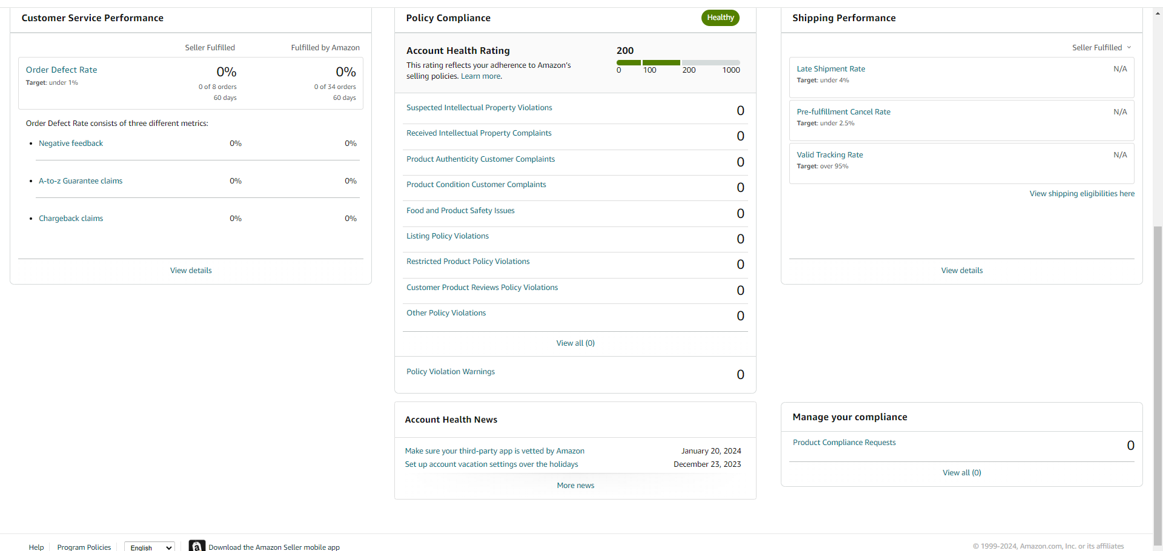
Task: Open Pre-fulfillment Cancel Rate metric
Action: point(844,112)
